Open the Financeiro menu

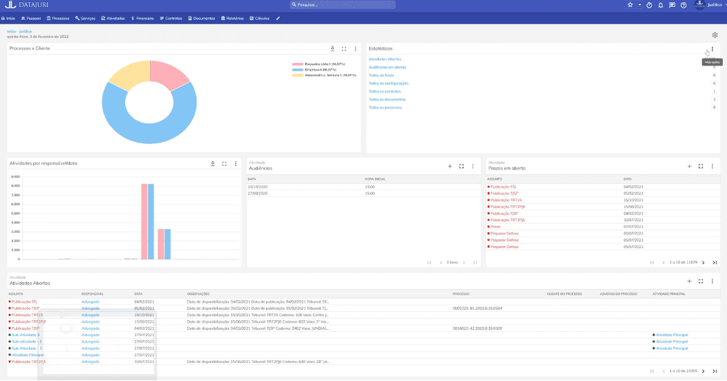click(x=142, y=18)
